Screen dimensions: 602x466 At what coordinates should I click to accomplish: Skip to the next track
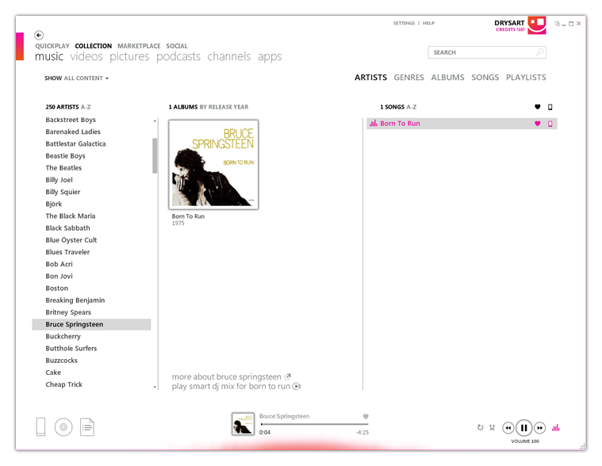pyautogui.click(x=540, y=428)
